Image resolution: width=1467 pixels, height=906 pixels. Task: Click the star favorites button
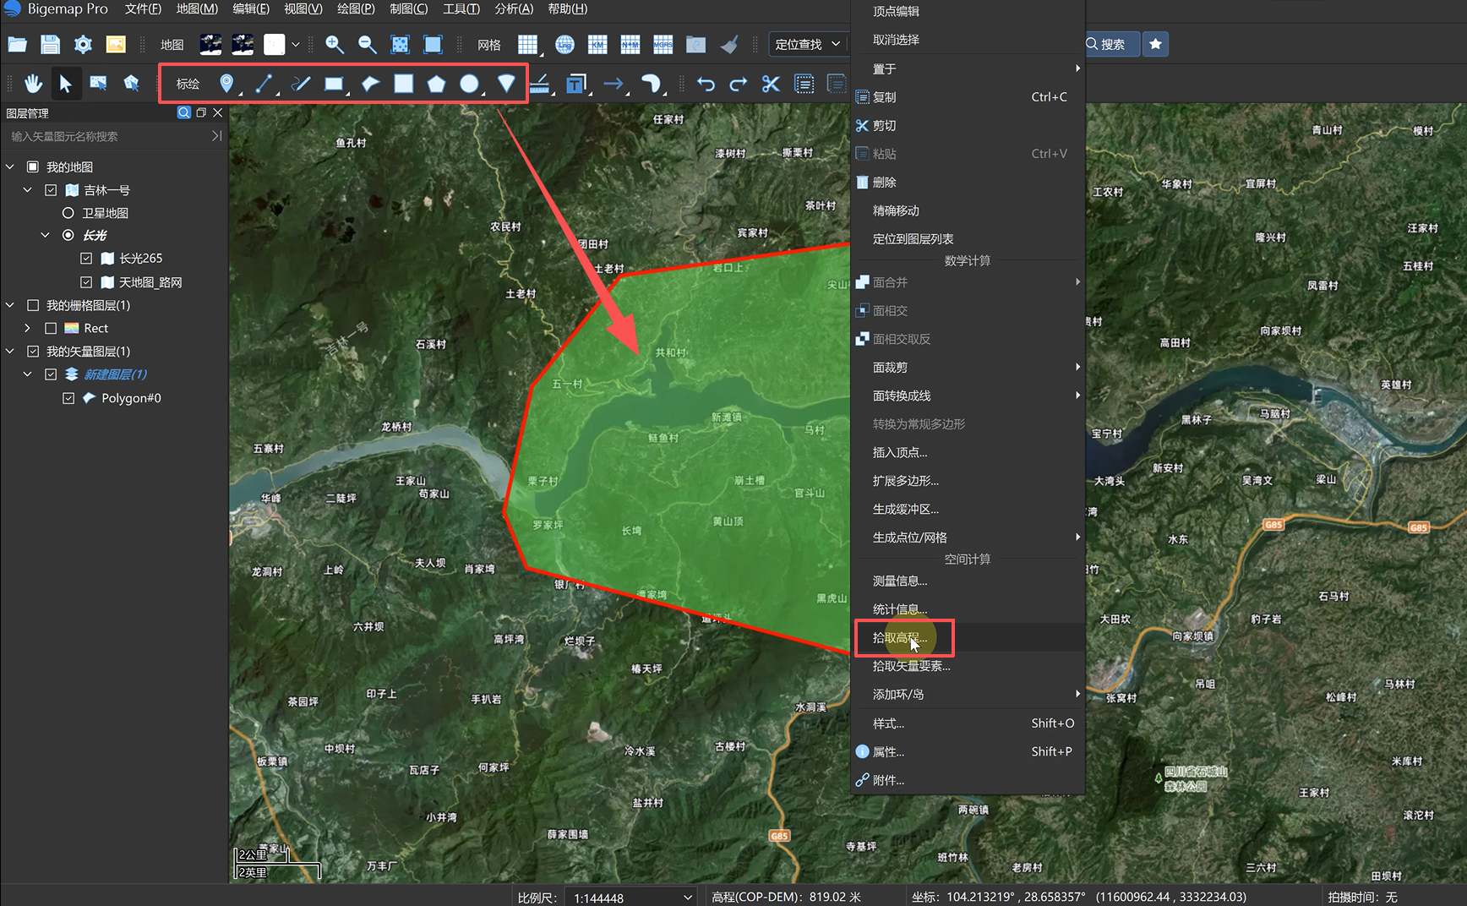(x=1155, y=44)
